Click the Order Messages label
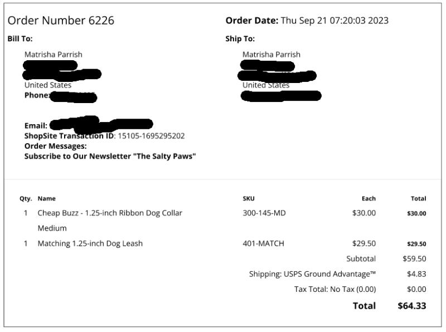Screen dimensions: 446x332 (x=55, y=146)
